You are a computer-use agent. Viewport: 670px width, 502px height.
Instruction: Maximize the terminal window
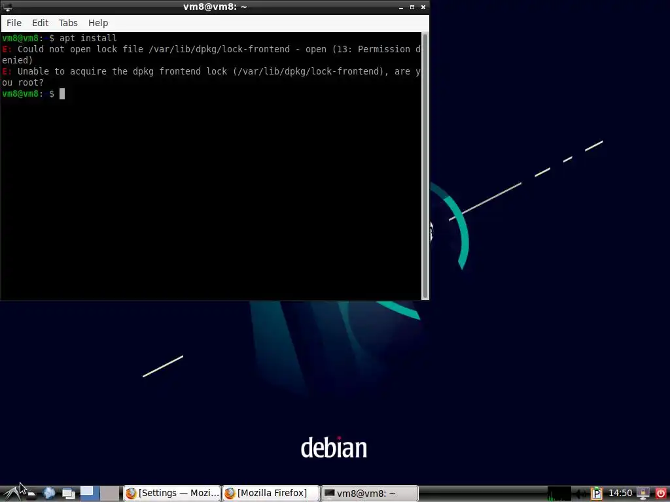tap(412, 7)
